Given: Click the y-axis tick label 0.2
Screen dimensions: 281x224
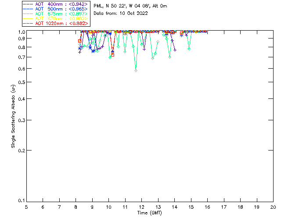Looking at the screenshot, I should tap(22, 150).
